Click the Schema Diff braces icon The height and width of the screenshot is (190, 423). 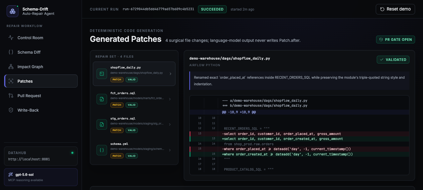coord(11,52)
